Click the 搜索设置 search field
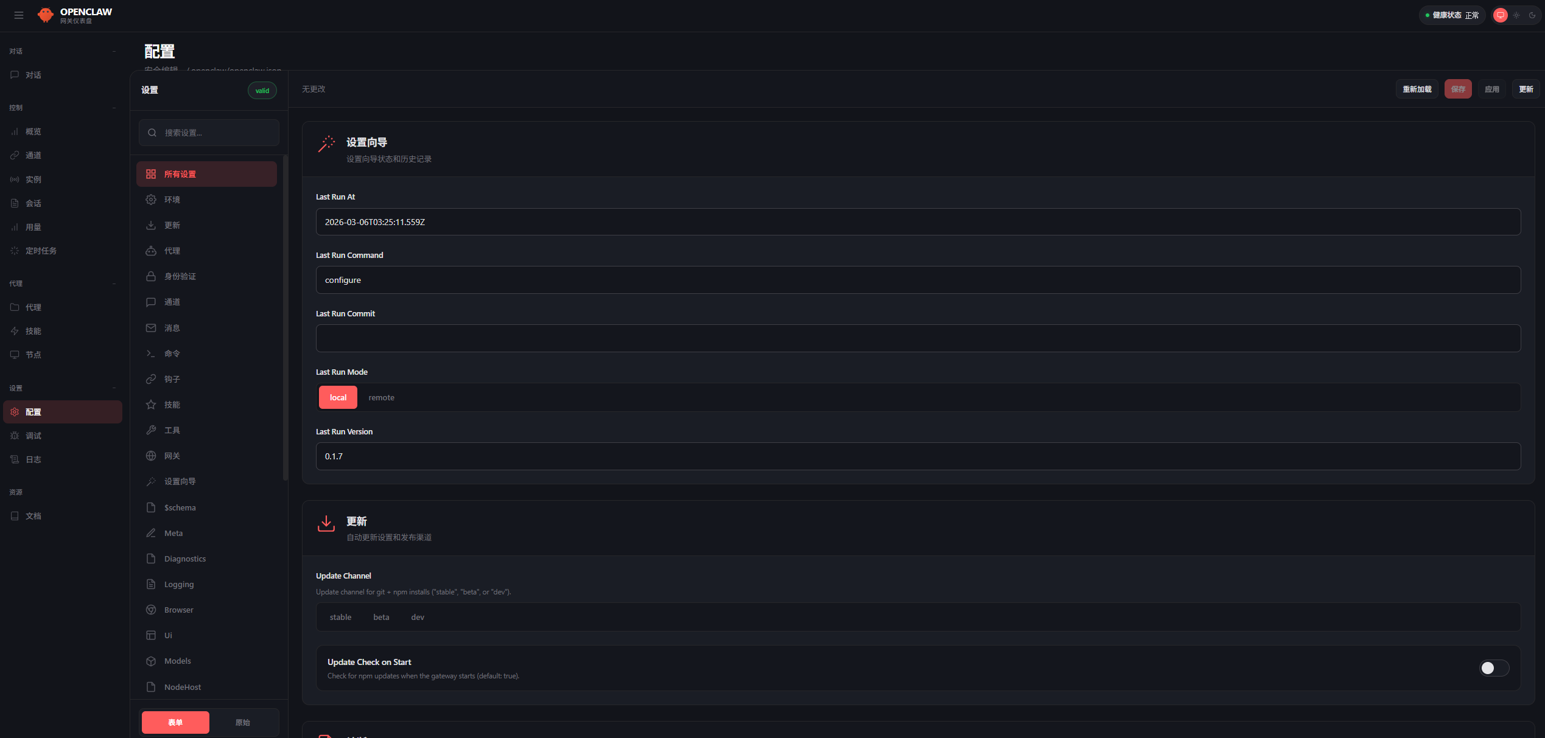This screenshot has width=1545, height=738. 209,133
